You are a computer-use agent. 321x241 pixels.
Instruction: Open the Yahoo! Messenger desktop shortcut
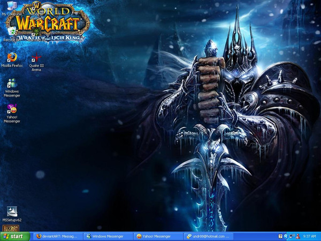click(12, 114)
